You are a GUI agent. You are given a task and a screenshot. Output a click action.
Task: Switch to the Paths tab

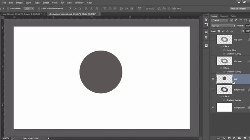(233, 16)
